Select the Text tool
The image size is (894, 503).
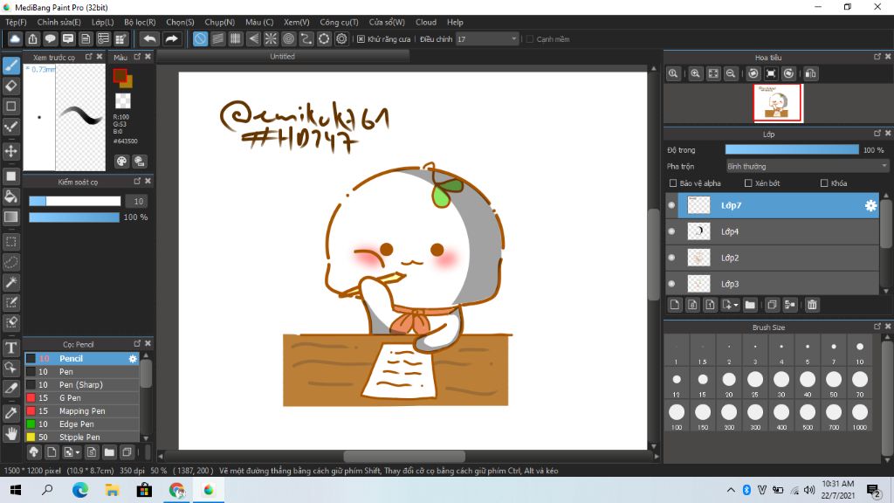click(x=10, y=348)
